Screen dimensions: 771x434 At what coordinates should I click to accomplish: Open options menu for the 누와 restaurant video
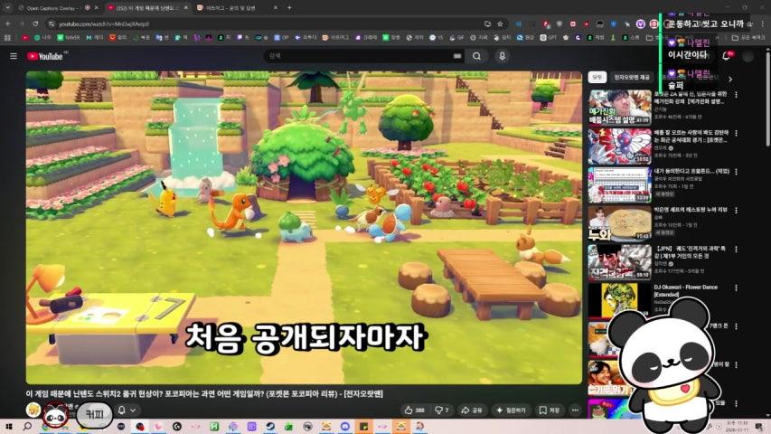click(x=736, y=211)
